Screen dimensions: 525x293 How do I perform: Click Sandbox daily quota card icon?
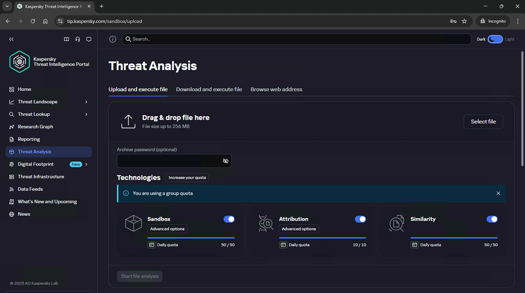pos(151,245)
